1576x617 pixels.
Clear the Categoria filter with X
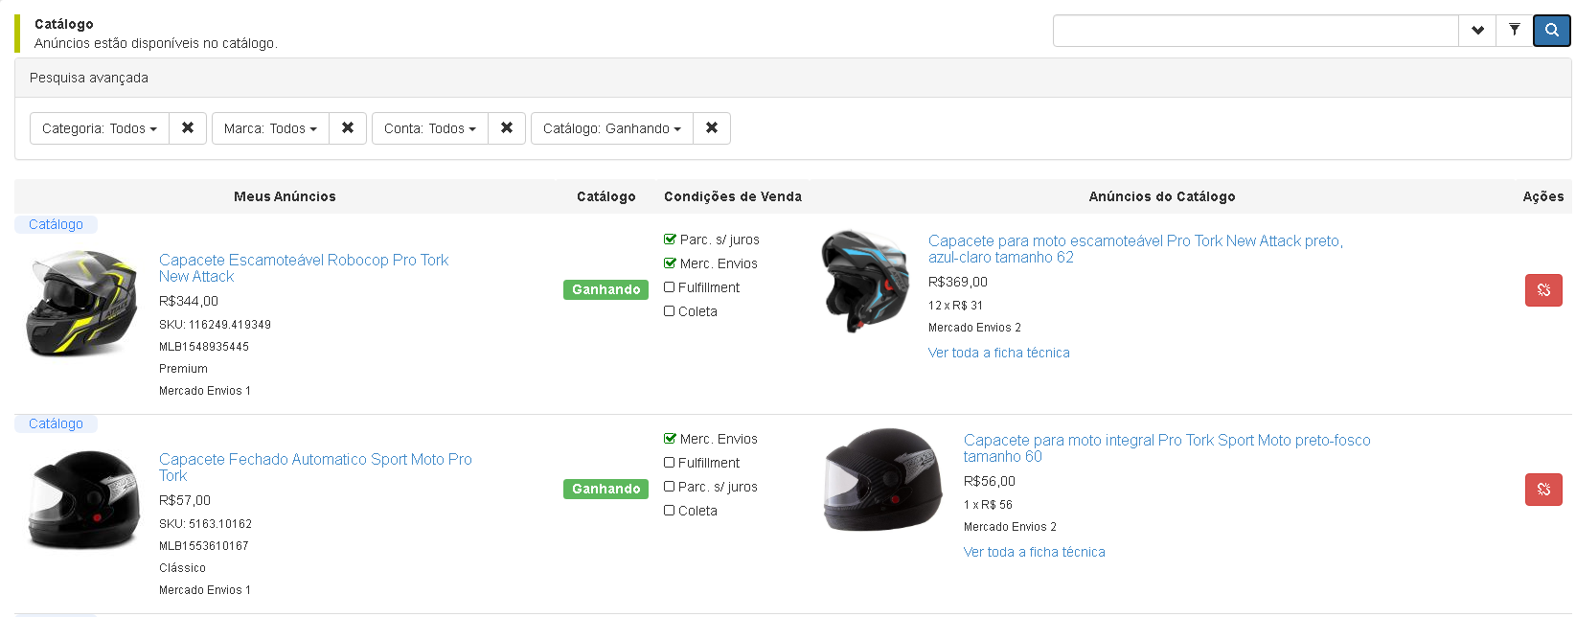(x=188, y=128)
